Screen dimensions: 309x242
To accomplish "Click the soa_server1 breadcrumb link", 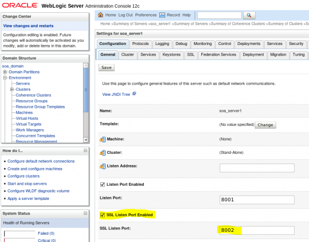I will point(160,24).
